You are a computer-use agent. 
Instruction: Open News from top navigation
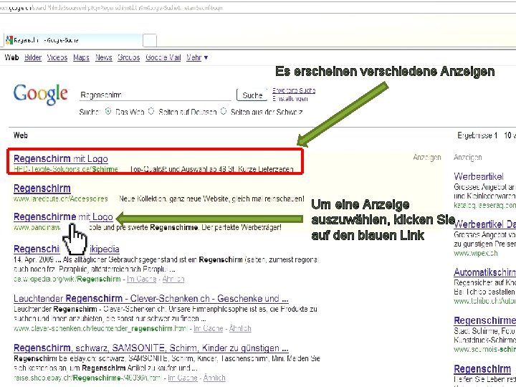click(x=104, y=57)
